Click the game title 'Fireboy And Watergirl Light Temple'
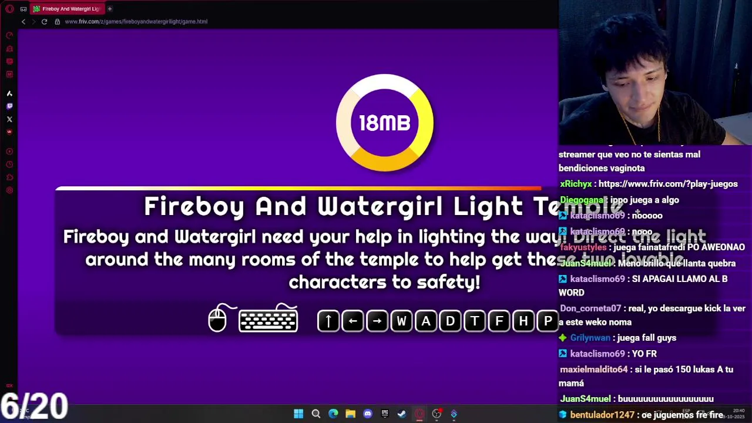Image resolution: width=752 pixels, height=423 pixels. point(385,207)
